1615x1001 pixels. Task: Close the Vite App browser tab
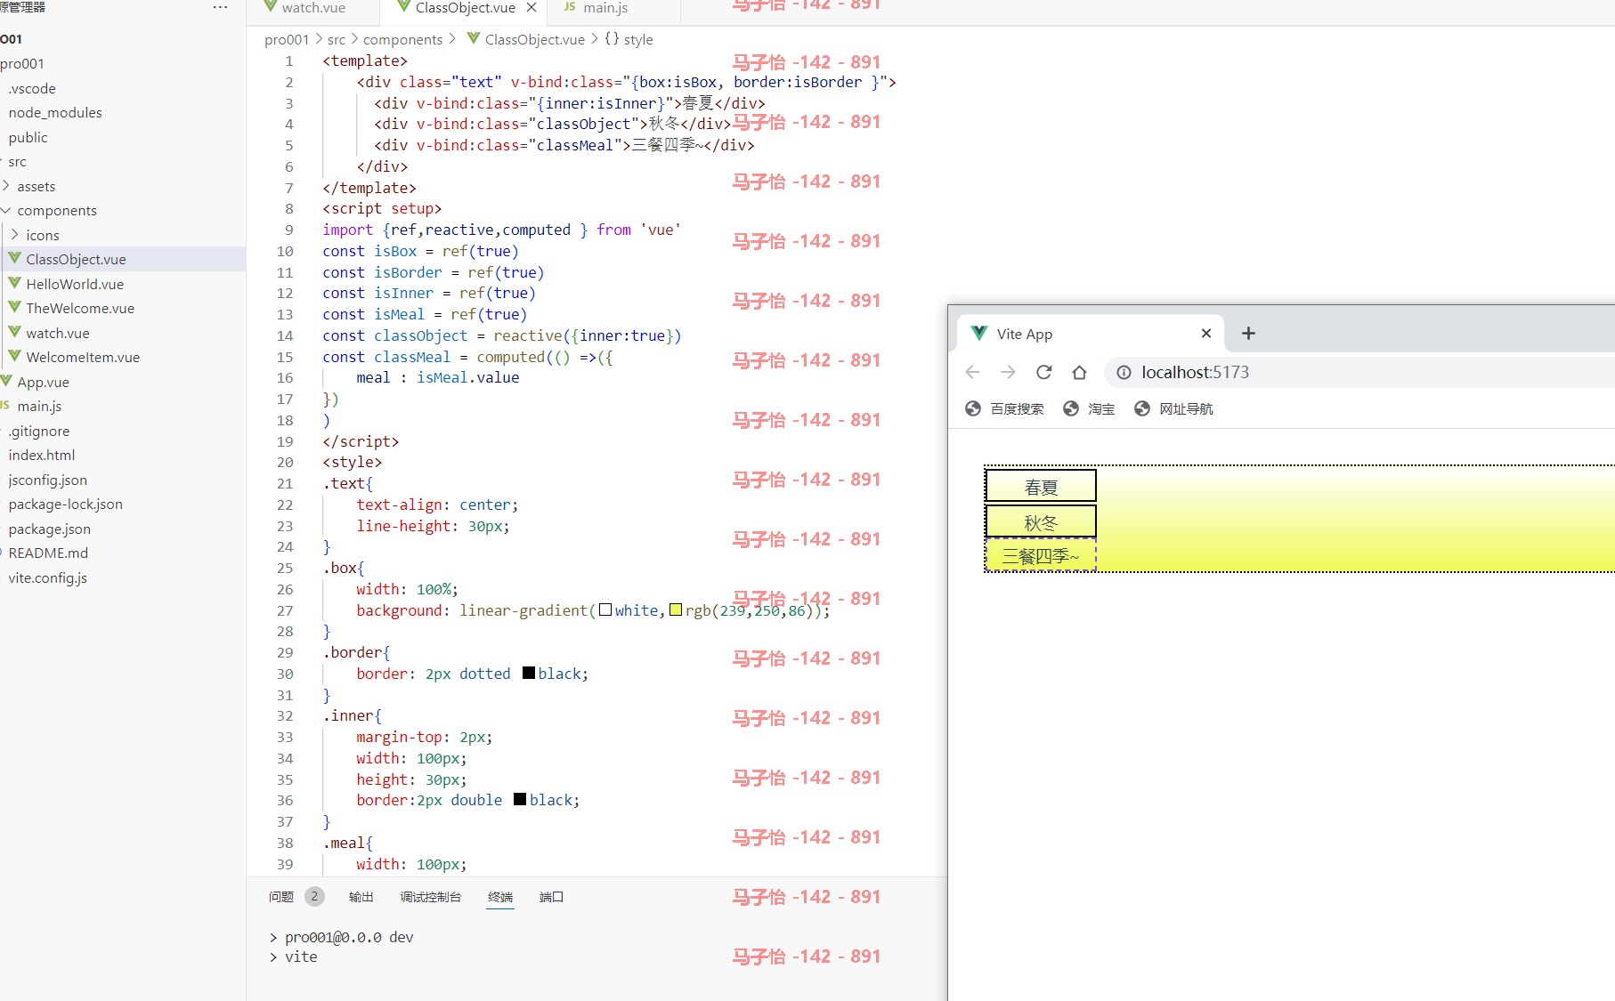1206,333
